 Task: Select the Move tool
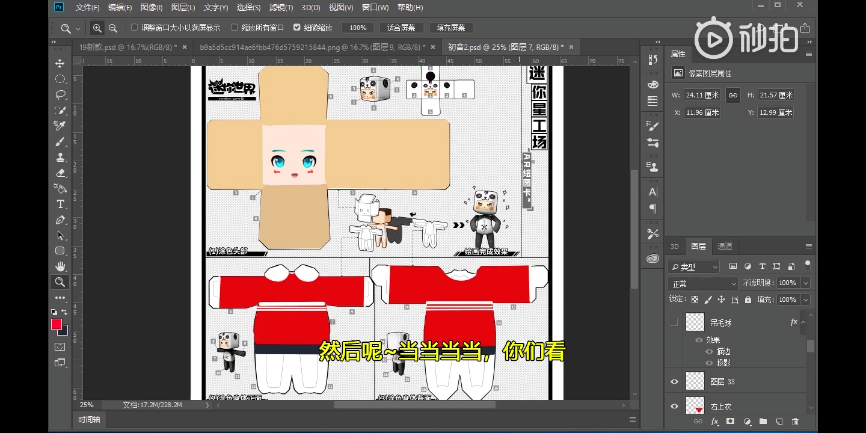click(x=60, y=64)
